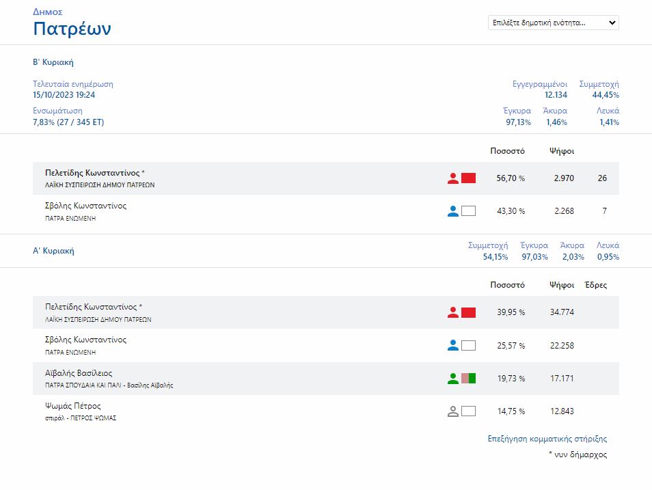Click blue person icon in Σβόλης first-round row
Viewport: 652px width, 490px height.
coord(452,345)
